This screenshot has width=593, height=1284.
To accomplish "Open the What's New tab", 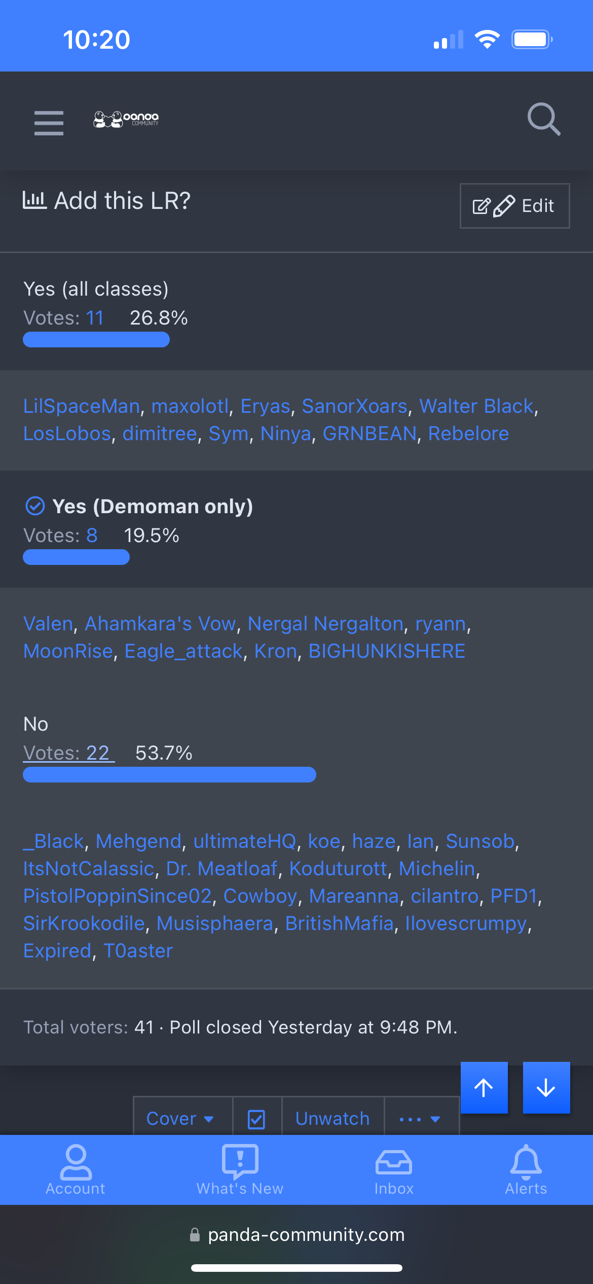I will click(240, 1169).
